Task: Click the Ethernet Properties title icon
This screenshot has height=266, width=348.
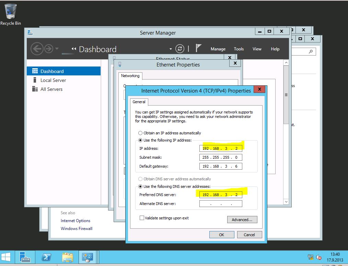Action: tap(120, 64)
